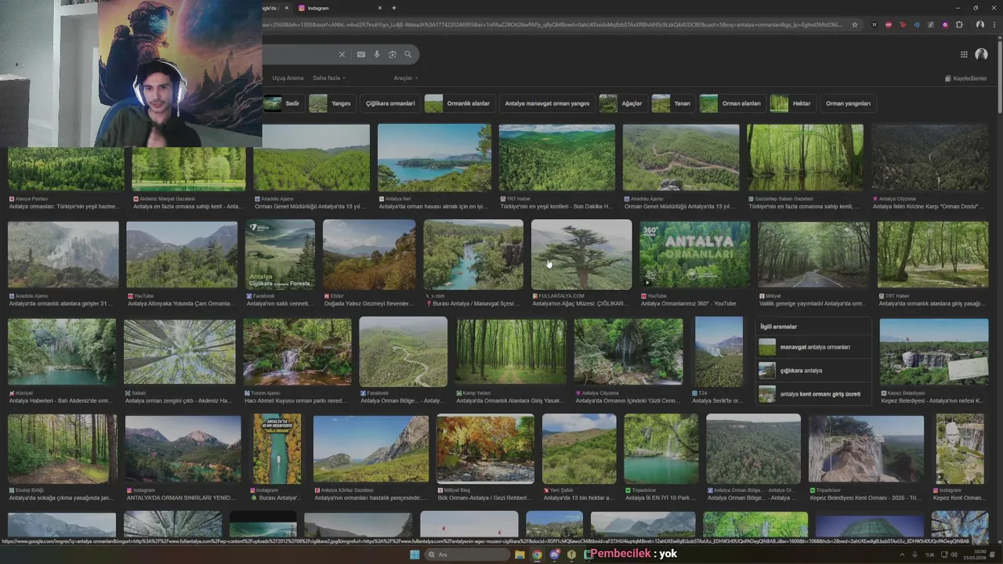1003x564 pixels.
Task: Open the Tripadvisor turquoise waterfall image
Action: (x=661, y=450)
